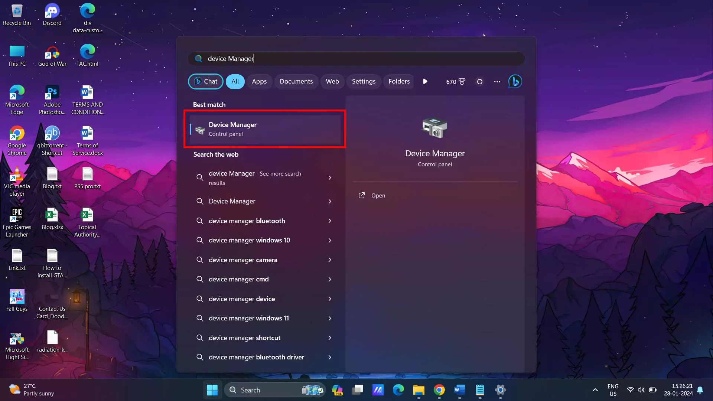The width and height of the screenshot is (713, 401).
Task: Select Chat toggle in search bar
Action: click(206, 81)
